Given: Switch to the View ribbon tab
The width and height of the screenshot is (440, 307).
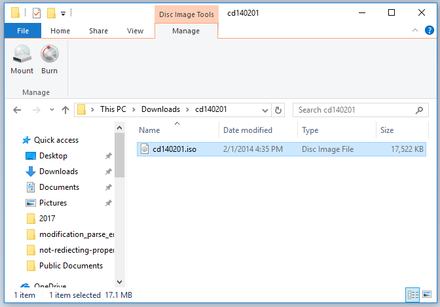Looking at the screenshot, I should coord(135,31).
